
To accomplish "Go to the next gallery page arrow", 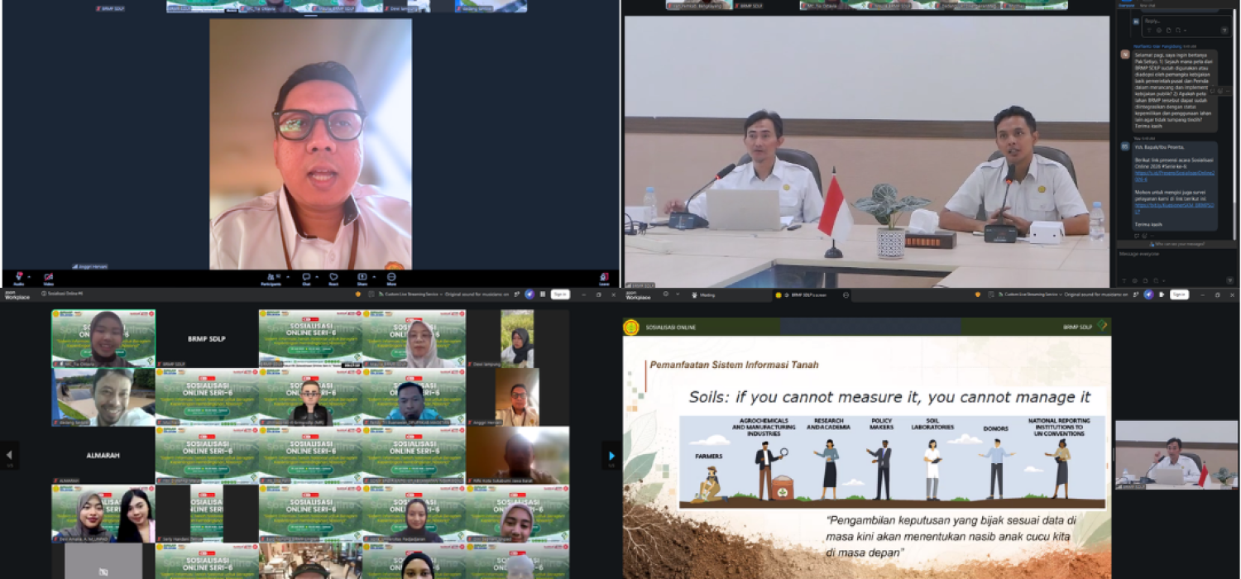I will [611, 455].
